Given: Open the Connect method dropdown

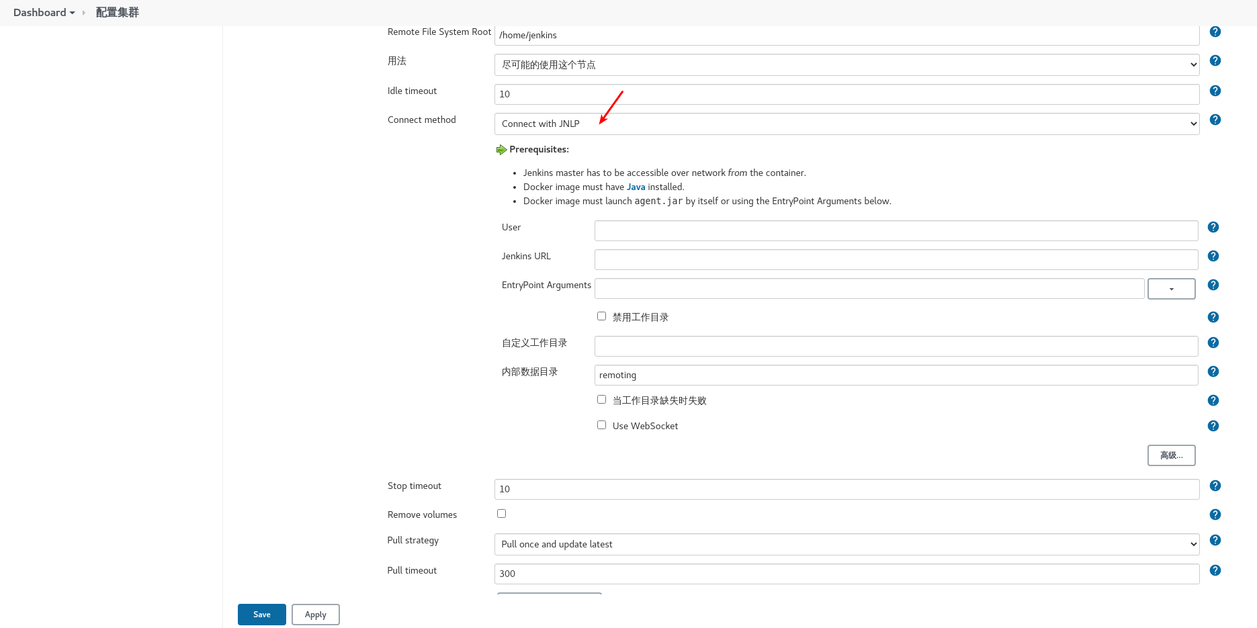Looking at the screenshot, I should 846,123.
